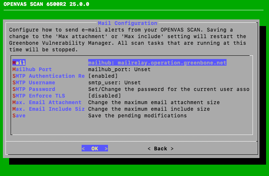Toggle the SMTP Enforce TLS [disabled] value
The image size is (269, 176).
(x=104, y=96)
